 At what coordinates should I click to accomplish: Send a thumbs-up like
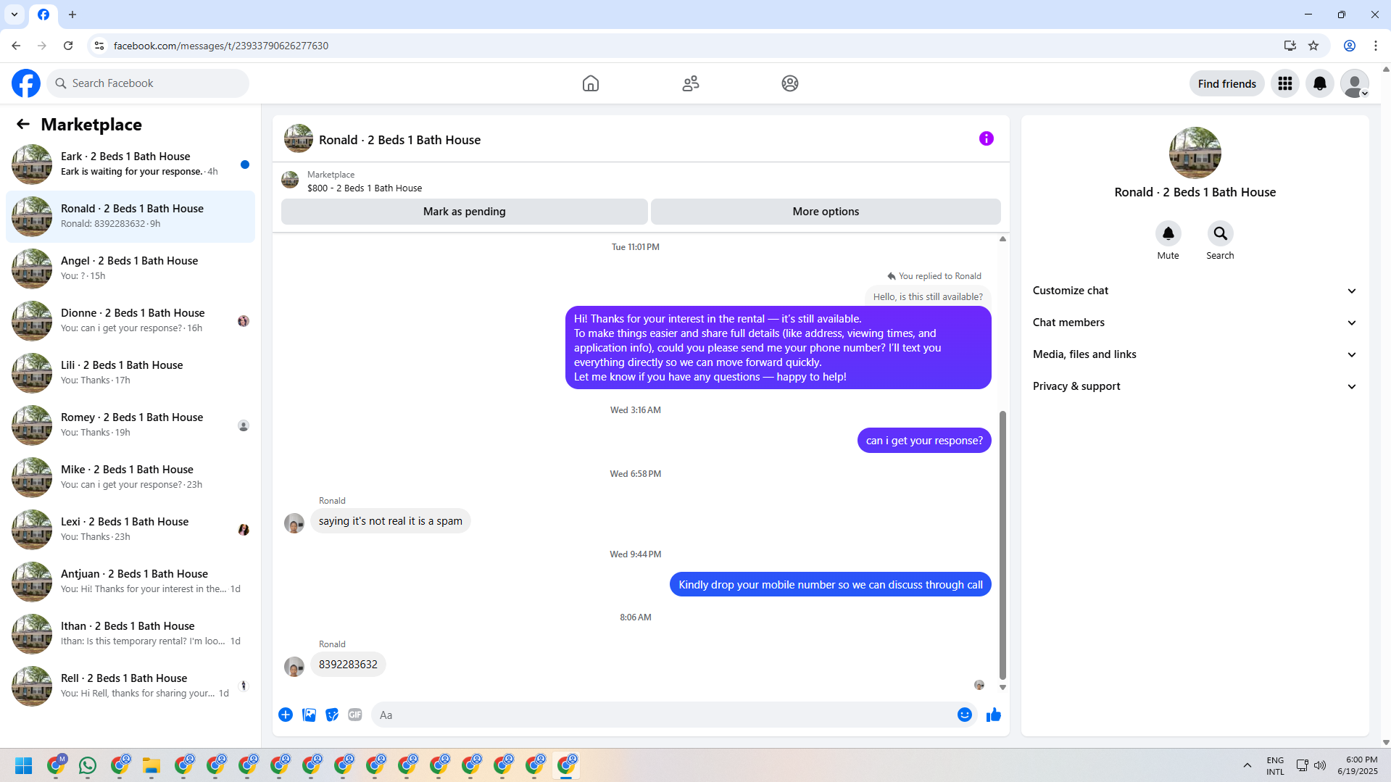coord(994,715)
